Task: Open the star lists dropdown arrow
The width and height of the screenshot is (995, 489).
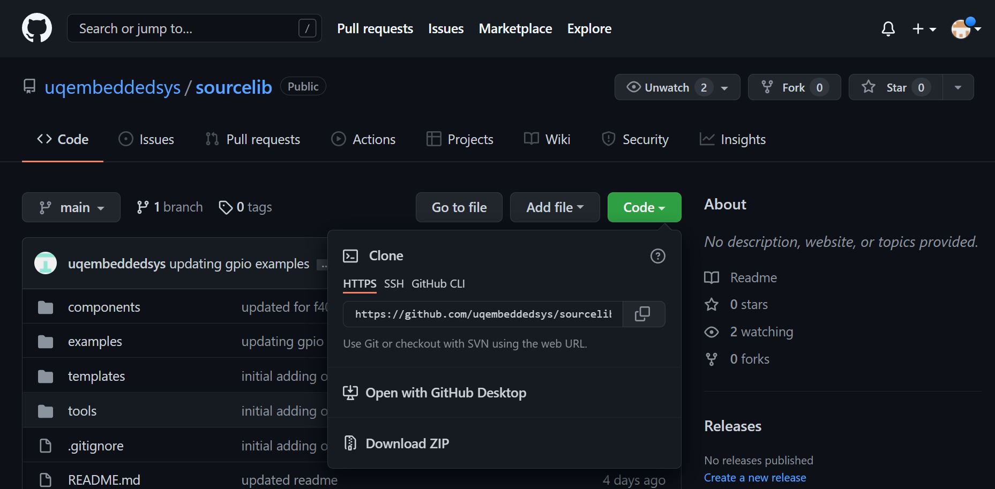Action: click(x=958, y=87)
